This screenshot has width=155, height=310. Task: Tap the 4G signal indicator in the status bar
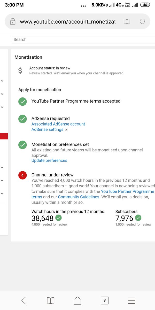point(119,5)
